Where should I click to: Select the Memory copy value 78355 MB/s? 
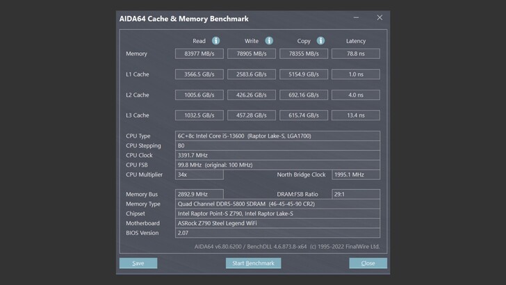(304, 54)
